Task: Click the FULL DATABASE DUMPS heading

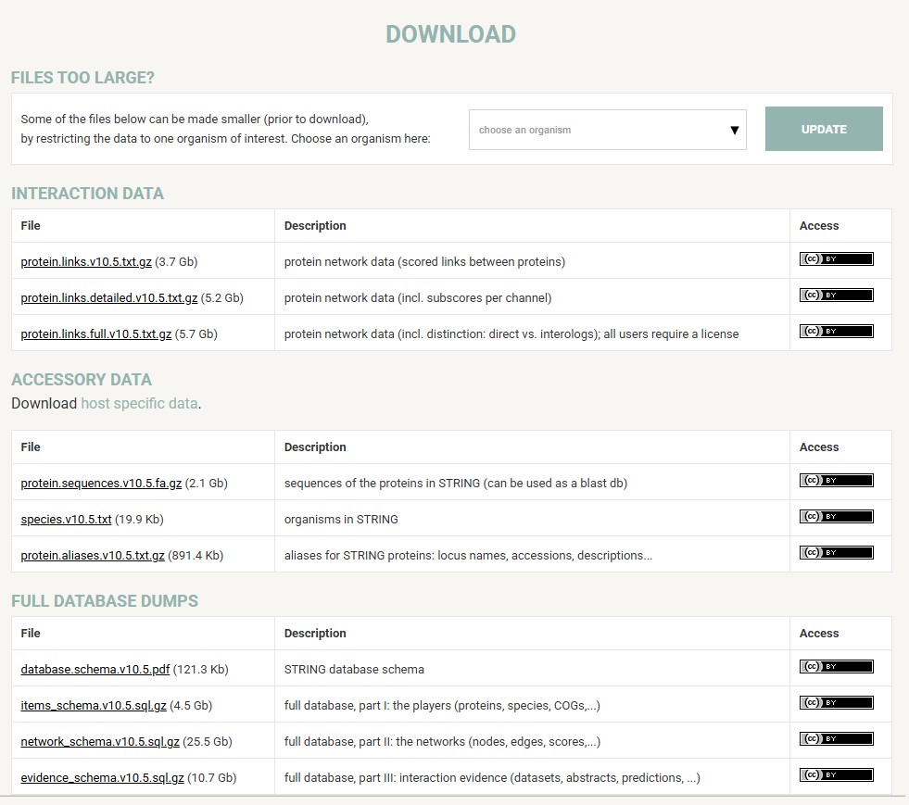Action: [x=105, y=601]
